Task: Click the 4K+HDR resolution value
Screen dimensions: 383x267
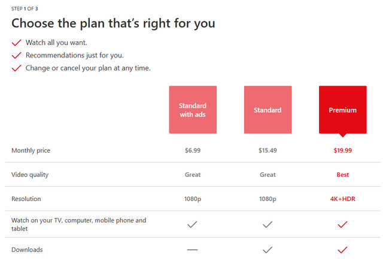Action: [342, 199]
